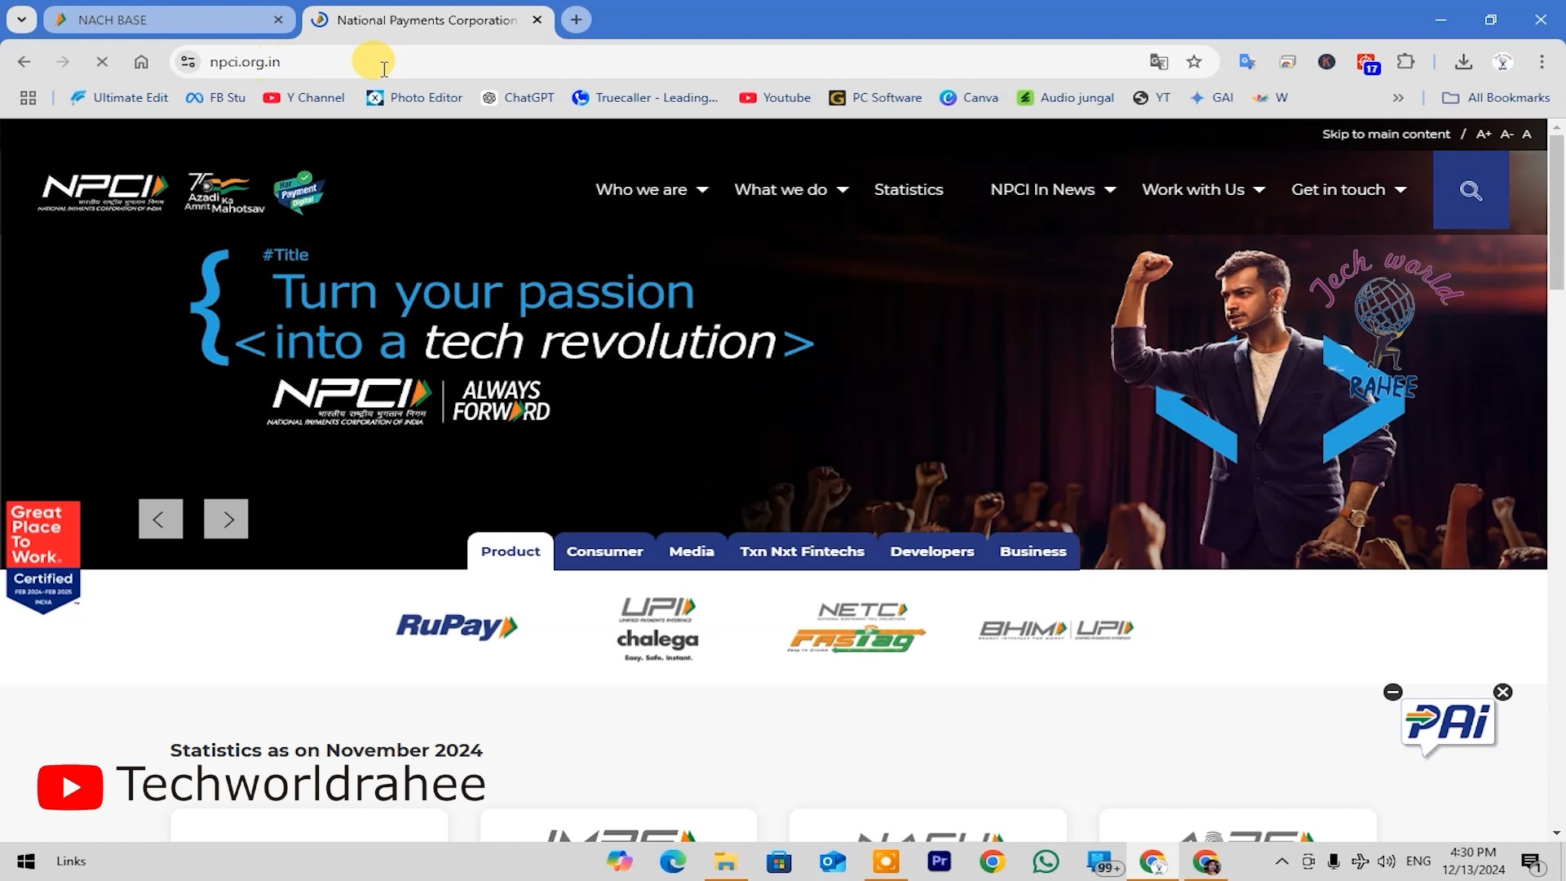This screenshot has width=1566, height=881.
Task: Bookmark this page with the star icon
Action: coord(1194,62)
